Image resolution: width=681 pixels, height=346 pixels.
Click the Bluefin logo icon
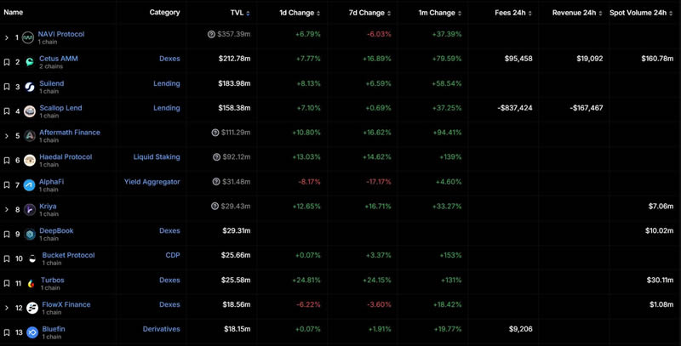click(32, 332)
